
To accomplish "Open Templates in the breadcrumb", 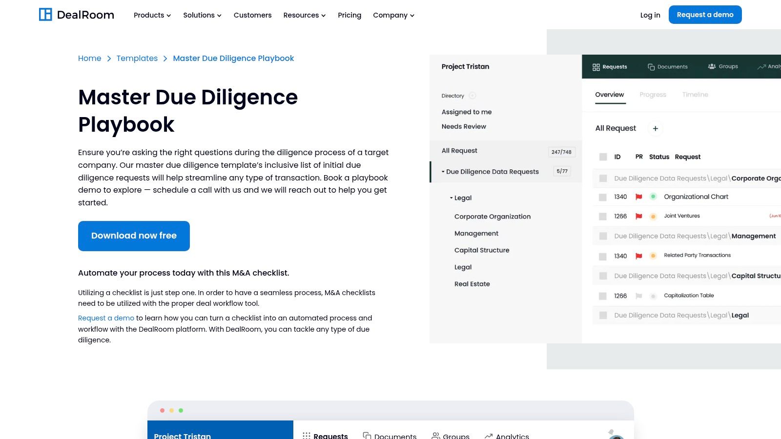I will tap(137, 58).
